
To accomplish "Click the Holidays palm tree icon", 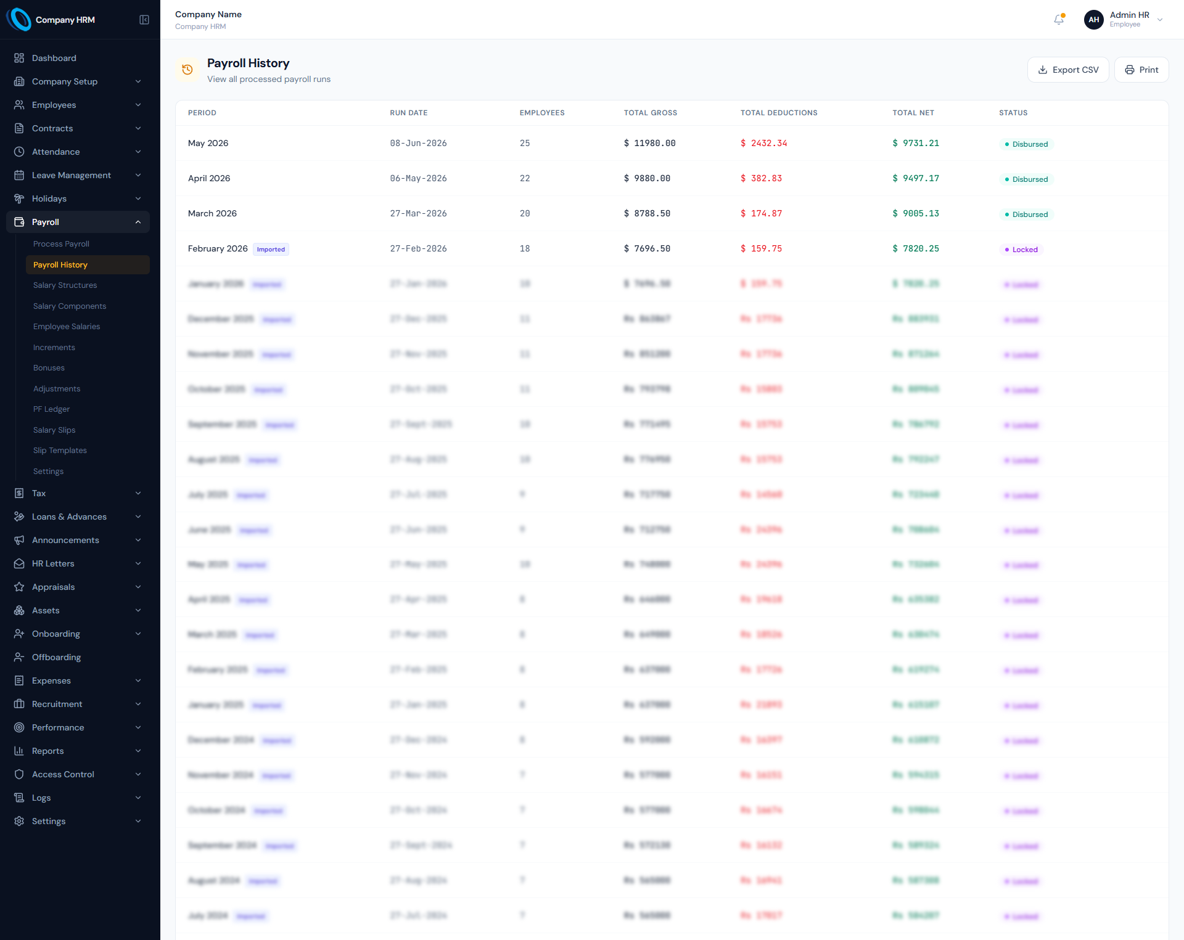I will [x=19, y=198].
